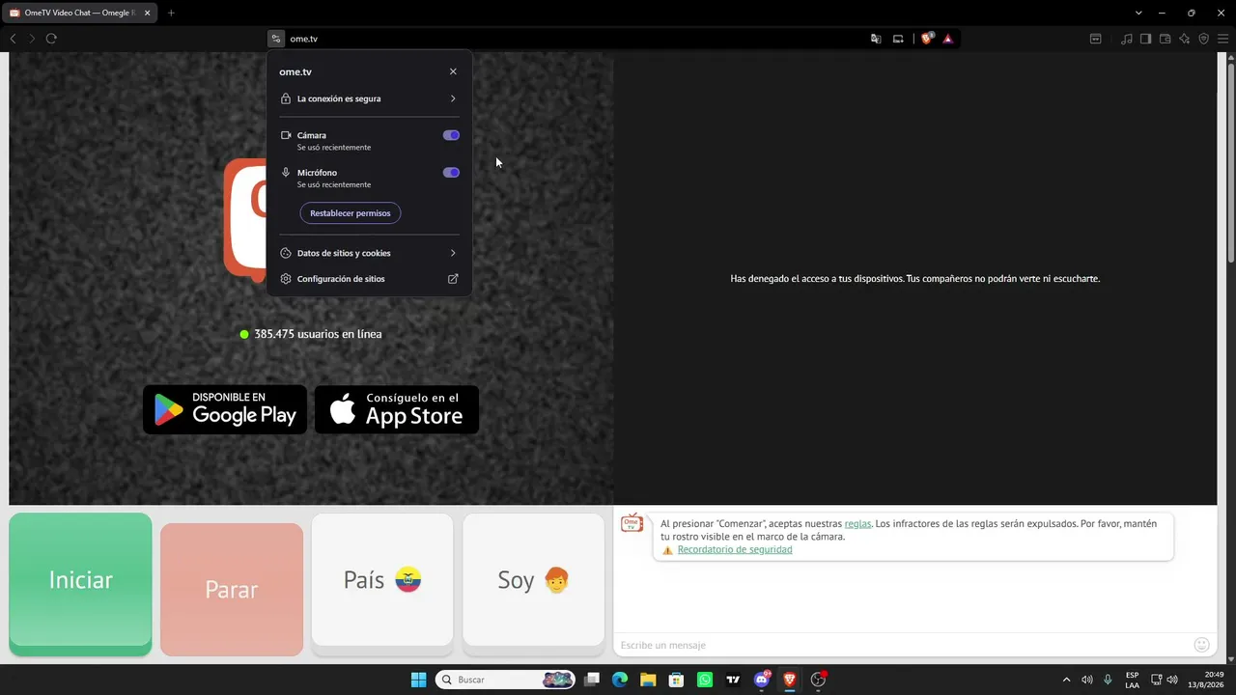Click the media window icon in the toolbar
Screen dimensions: 1236x695
pyautogui.click(x=1095, y=39)
